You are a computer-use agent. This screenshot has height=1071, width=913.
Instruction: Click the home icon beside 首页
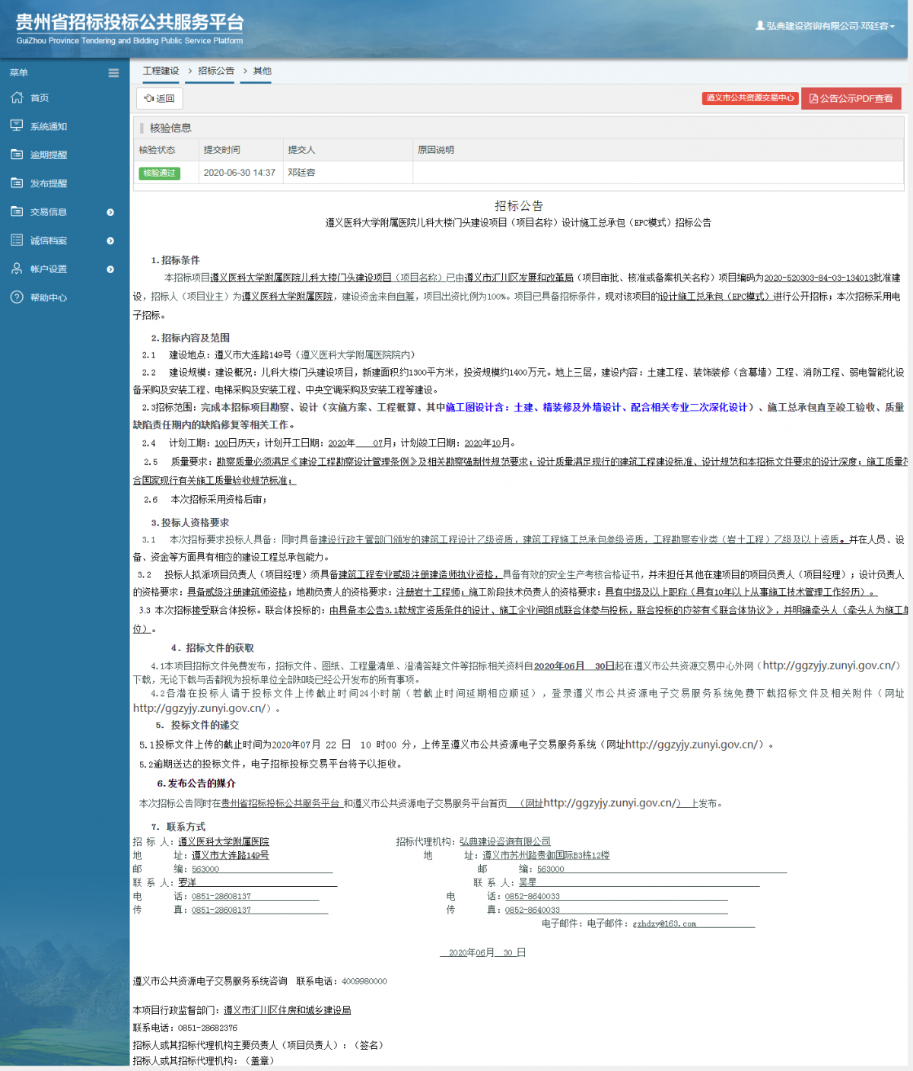coord(17,97)
